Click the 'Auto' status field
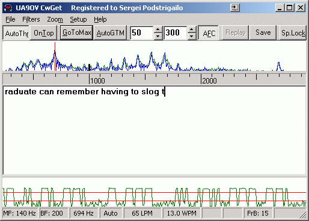This screenshot has width=309, height=221. click(x=111, y=213)
